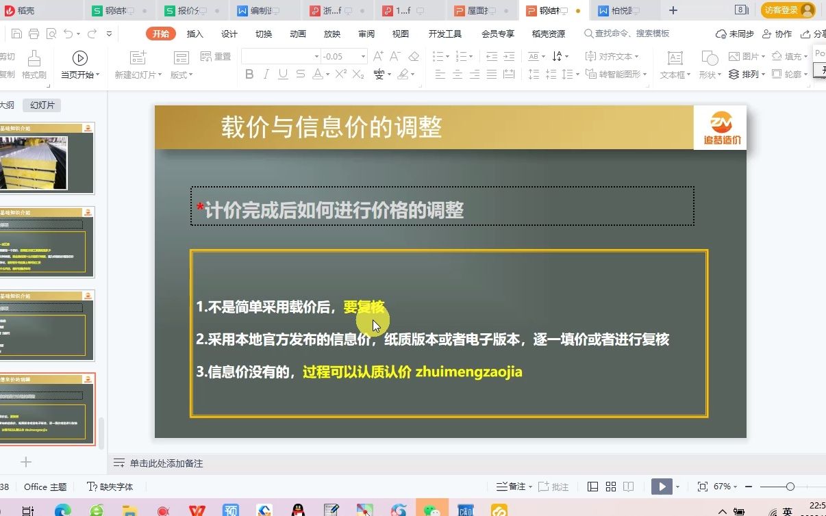
Task: Click the 形状 shapes icon
Action: 709,65
